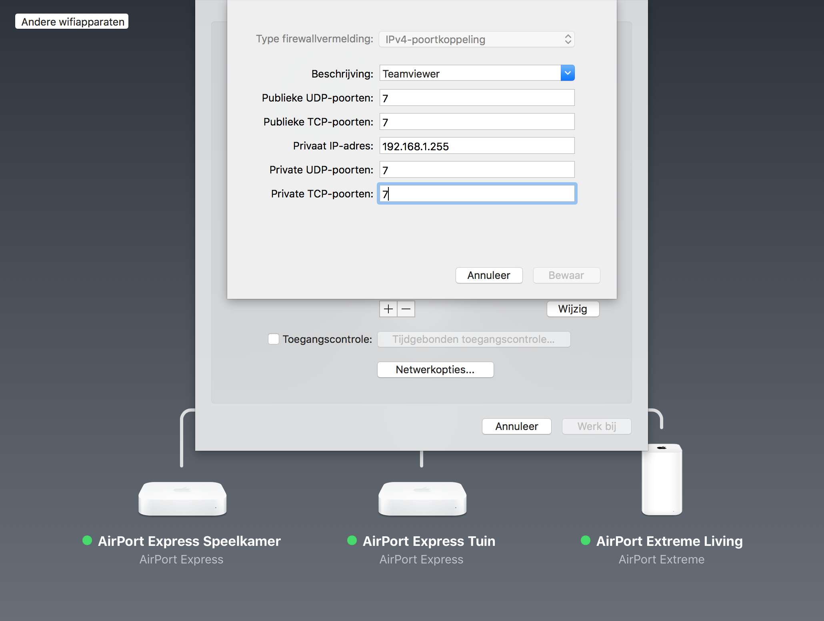Screen dimensions: 824x621
Task: Remove a port mapping with minus icon
Action: tap(406, 309)
